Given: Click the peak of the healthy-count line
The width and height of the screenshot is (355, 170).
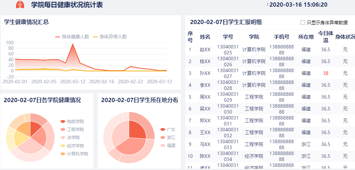Looking at the screenshot, I should pos(73,44).
